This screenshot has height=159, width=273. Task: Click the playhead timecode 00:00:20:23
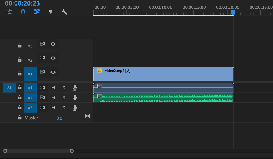click(x=22, y=3)
